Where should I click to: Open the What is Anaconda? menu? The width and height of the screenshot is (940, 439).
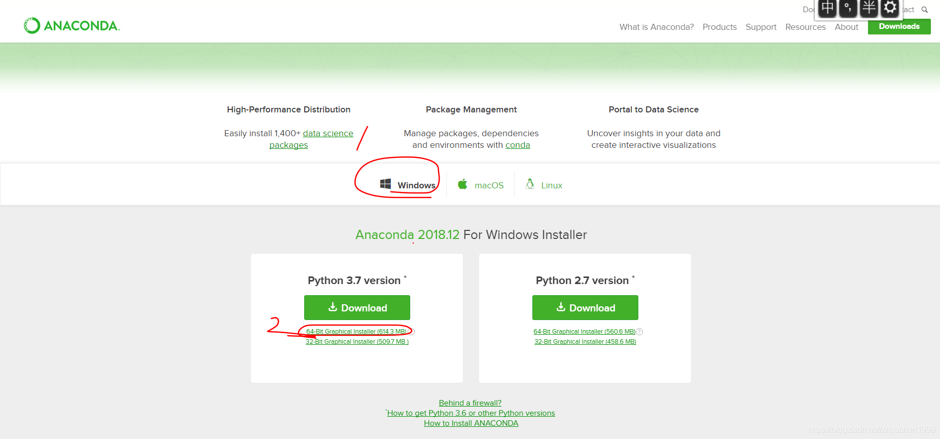click(x=657, y=27)
